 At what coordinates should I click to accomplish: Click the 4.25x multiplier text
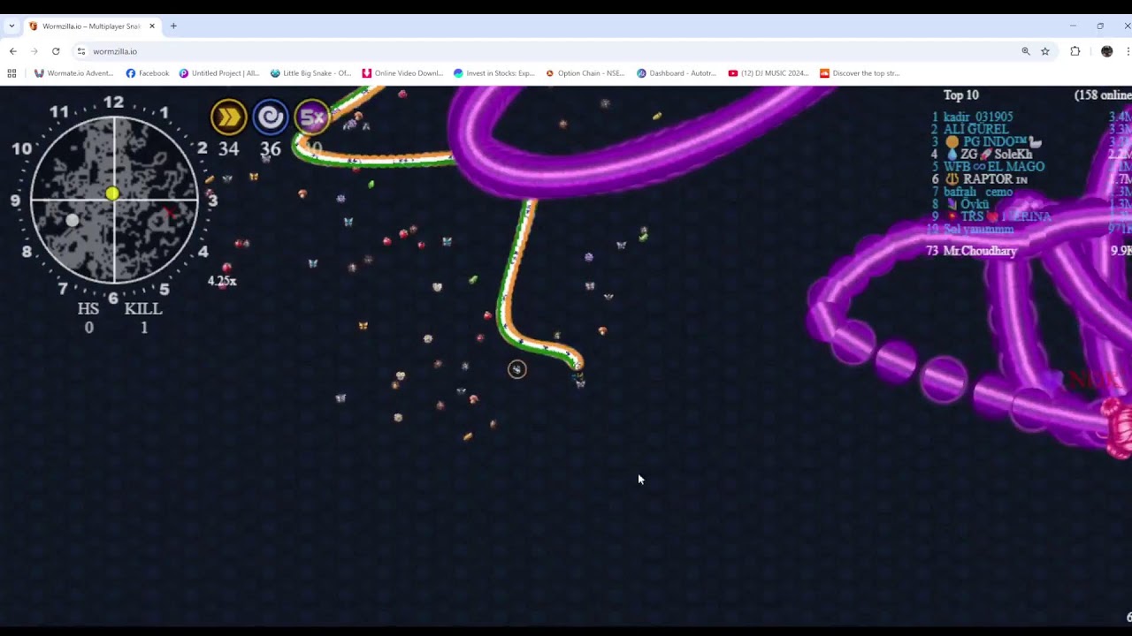pos(222,281)
